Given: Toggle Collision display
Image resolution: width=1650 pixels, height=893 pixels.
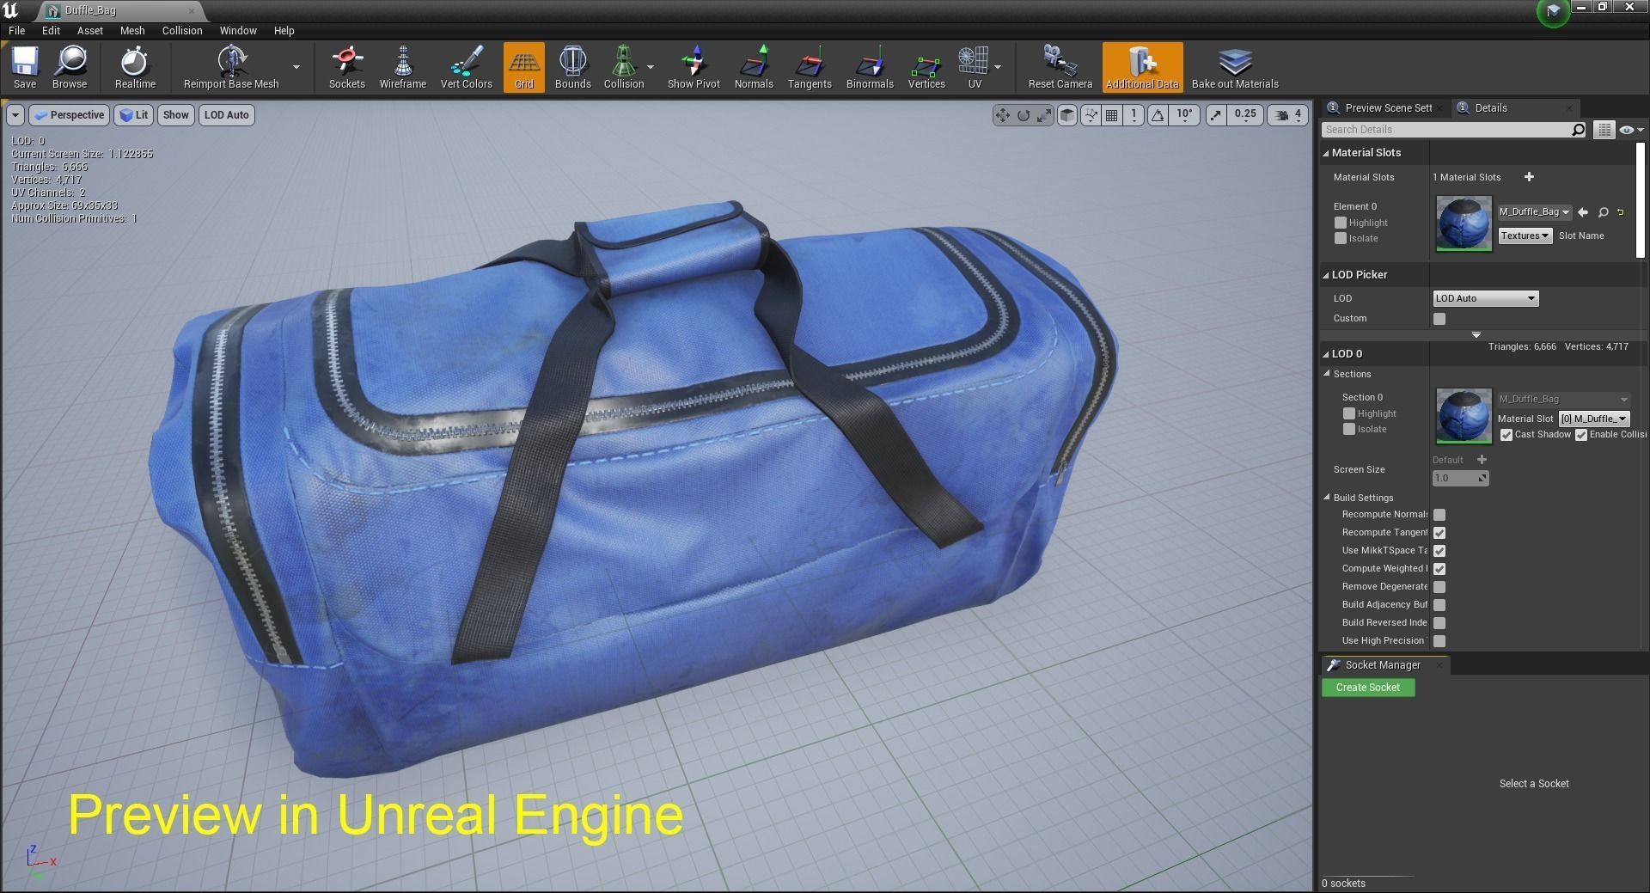Looking at the screenshot, I should pyautogui.click(x=624, y=67).
